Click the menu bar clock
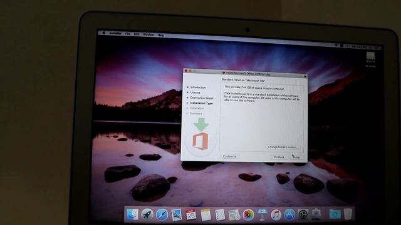Screen dimensions: 401x225 click(x=359, y=47)
